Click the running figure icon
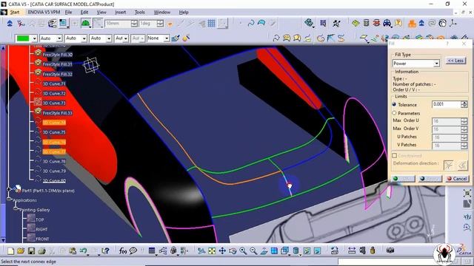The height and width of the screenshot is (266, 474). 336,23
